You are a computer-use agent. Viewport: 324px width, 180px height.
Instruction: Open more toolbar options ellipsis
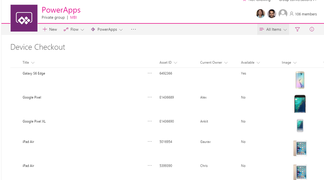[133, 29]
